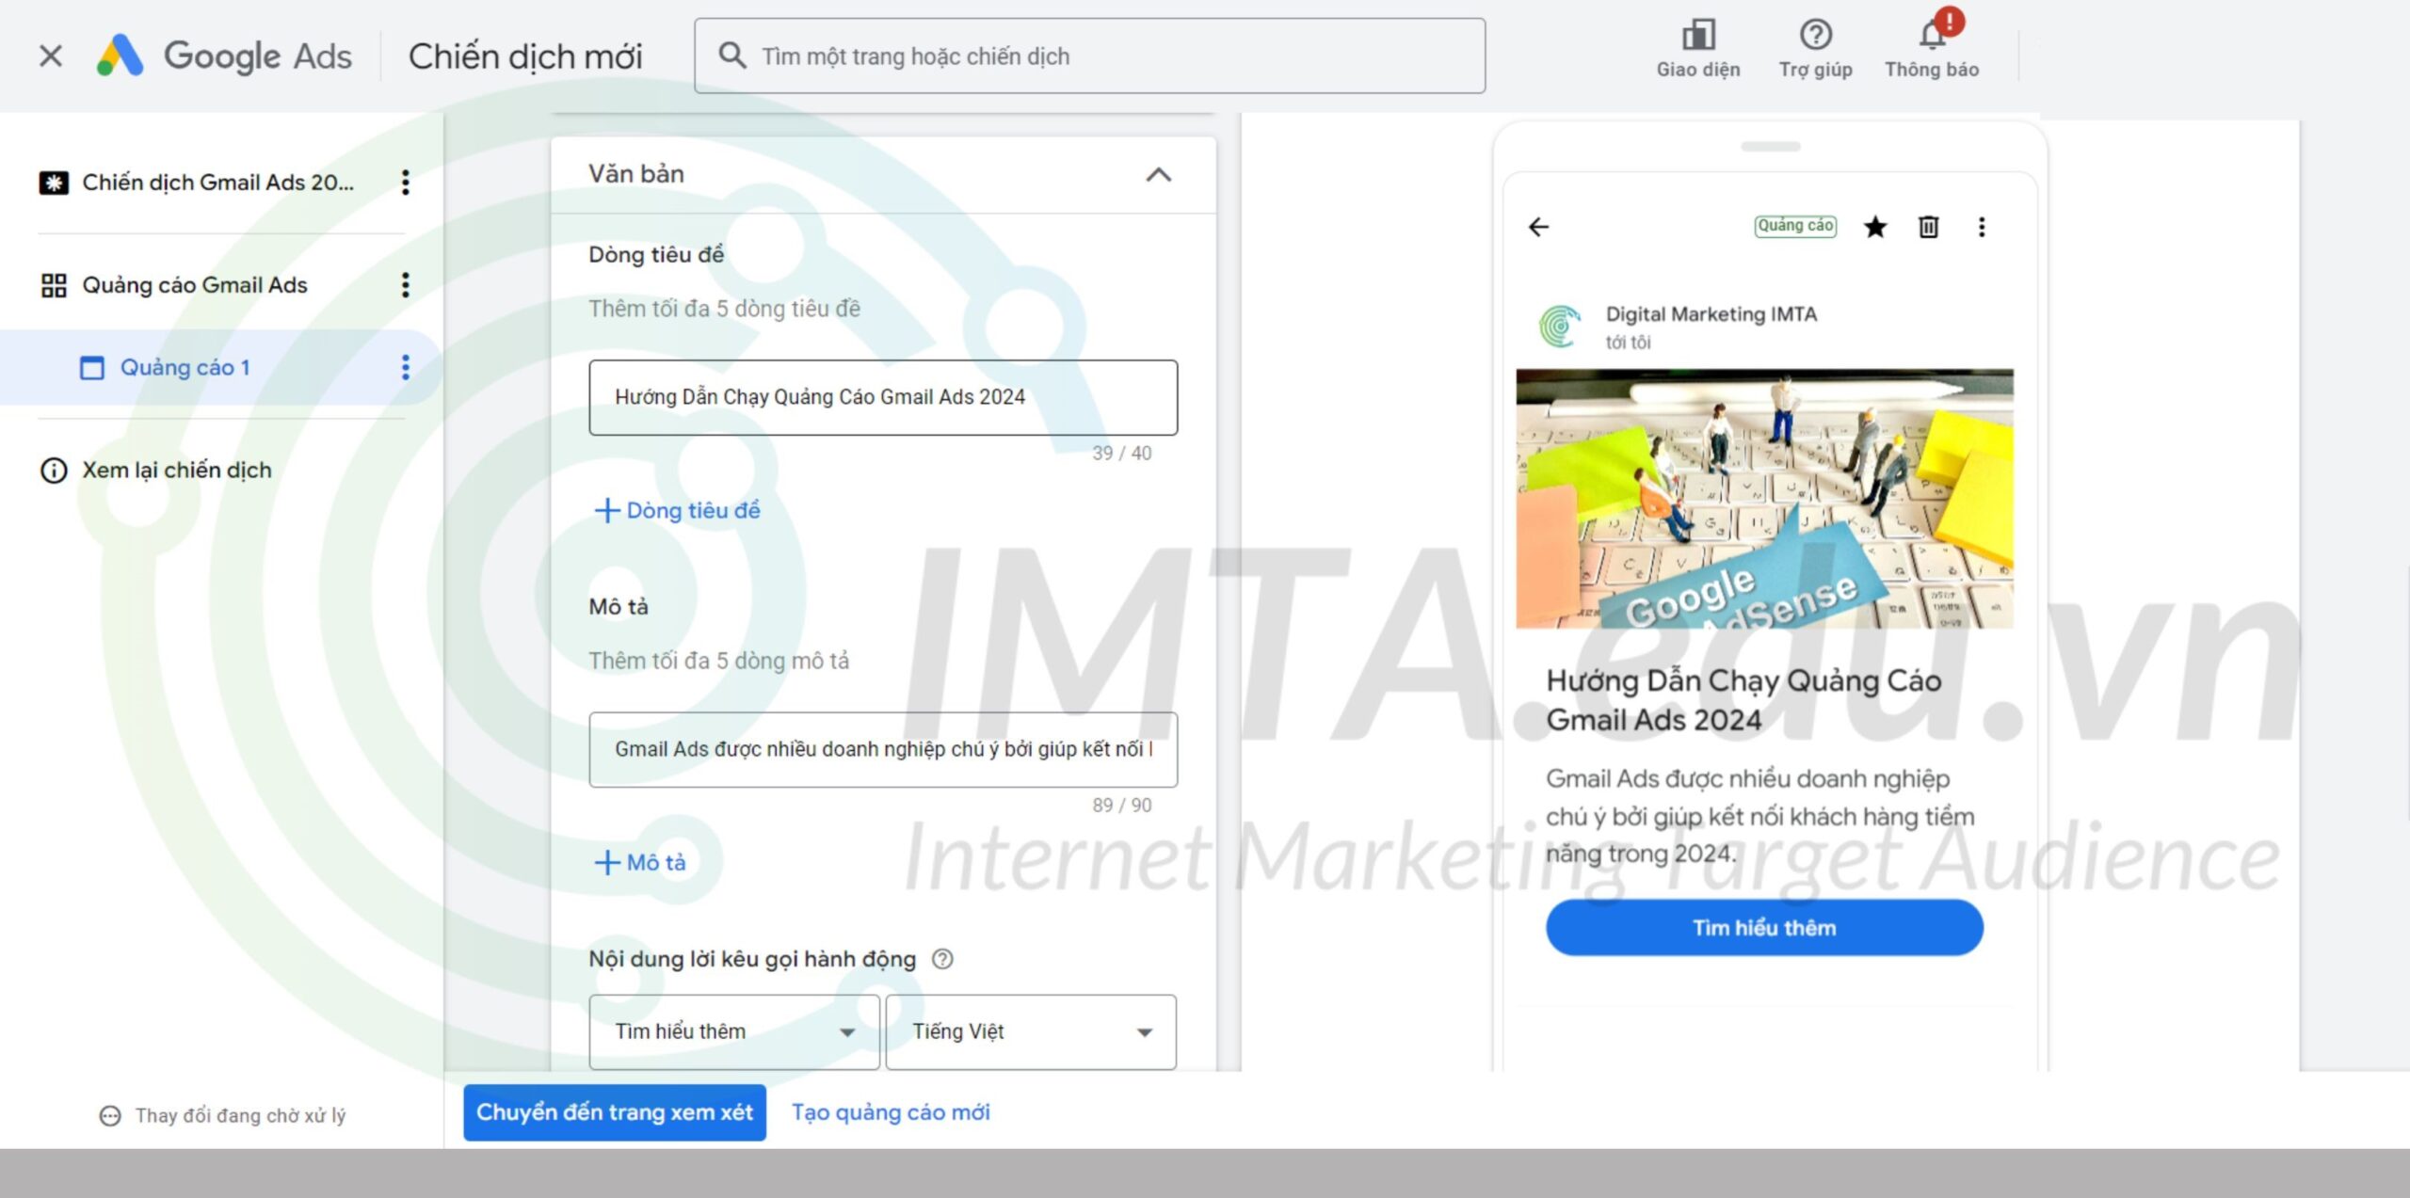Click the Google Ads logo
The image size is (2410, 1198).
(x=224, y=56)
